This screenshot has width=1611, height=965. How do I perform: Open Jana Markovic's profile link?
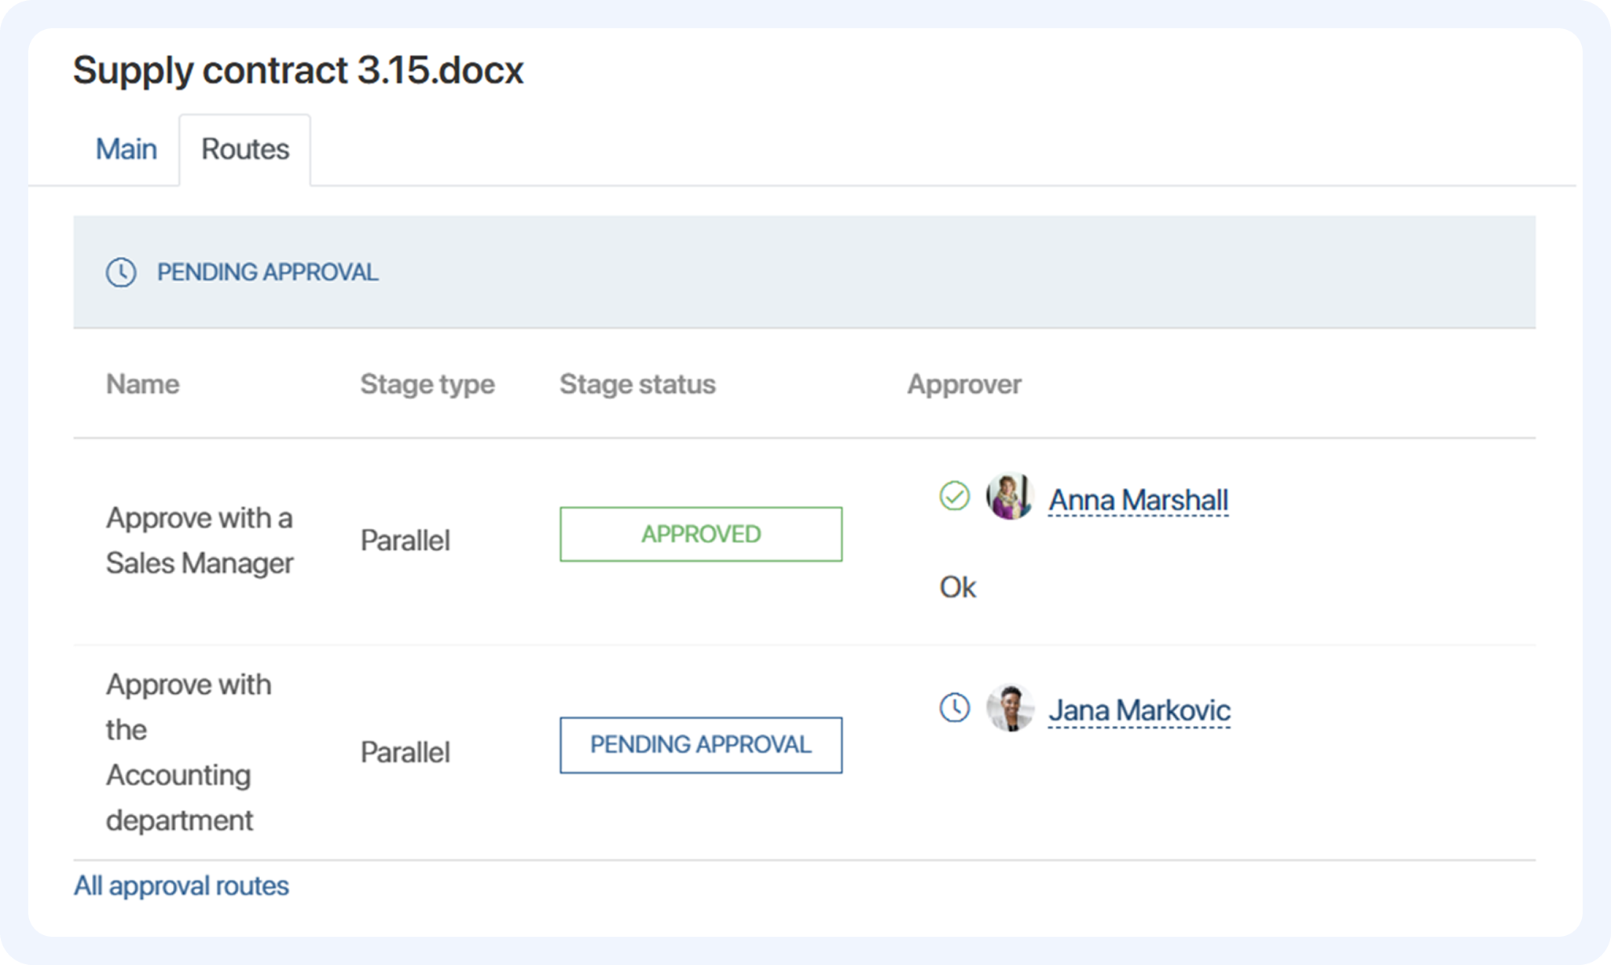pos(1139,710)
